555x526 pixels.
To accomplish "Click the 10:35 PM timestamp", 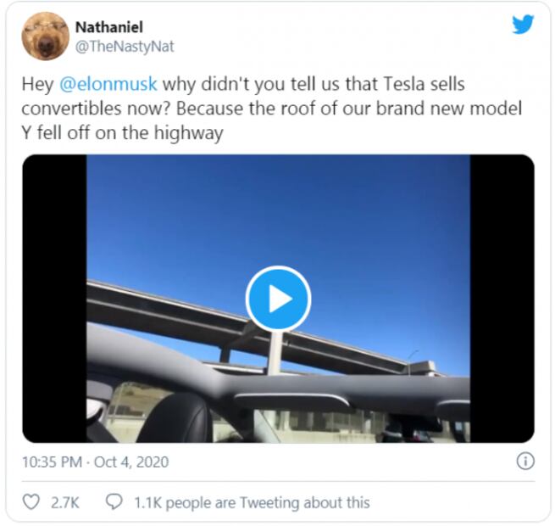I will [52, 462].
